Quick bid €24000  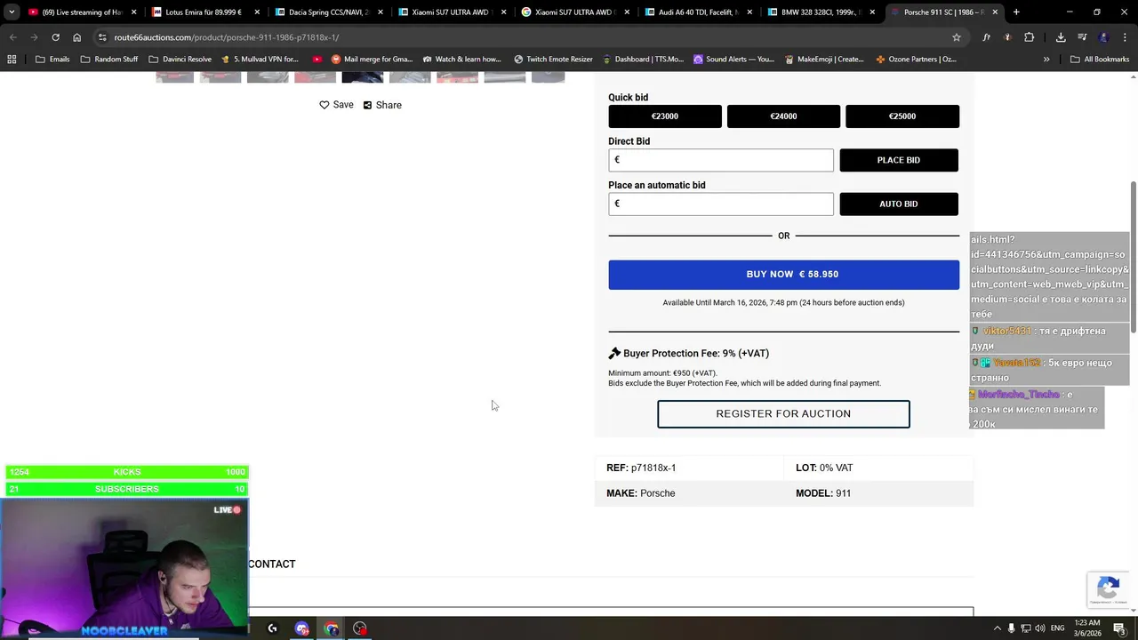pos(783,116)
